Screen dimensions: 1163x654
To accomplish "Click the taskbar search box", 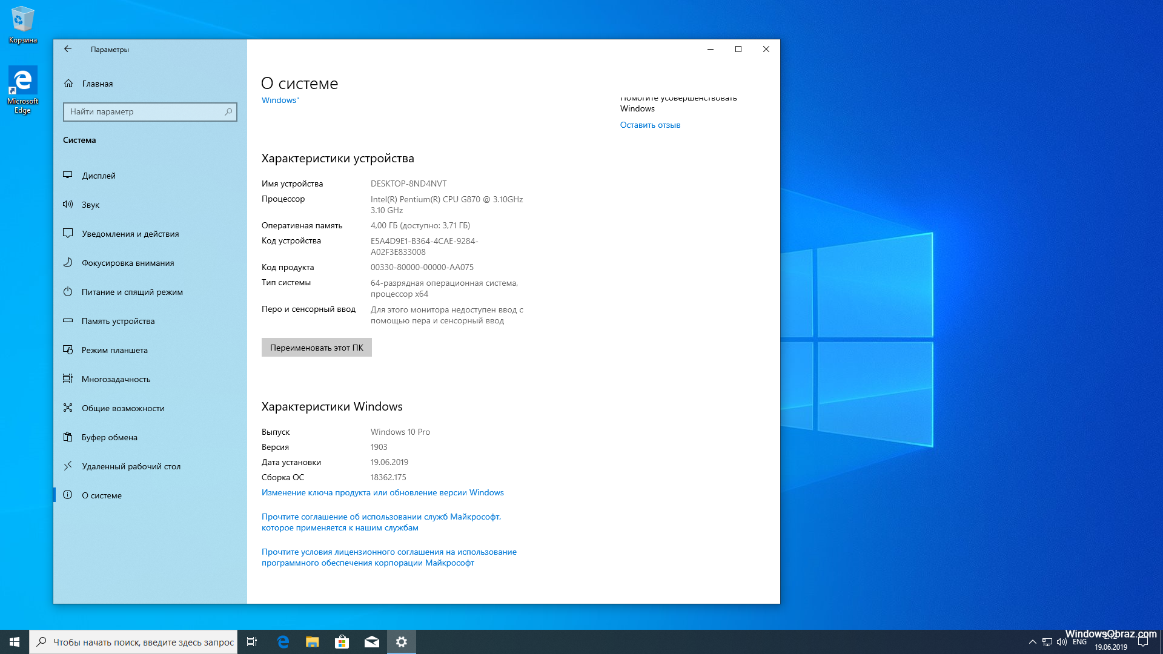I will pyautogui.click(x=133, y=642).
